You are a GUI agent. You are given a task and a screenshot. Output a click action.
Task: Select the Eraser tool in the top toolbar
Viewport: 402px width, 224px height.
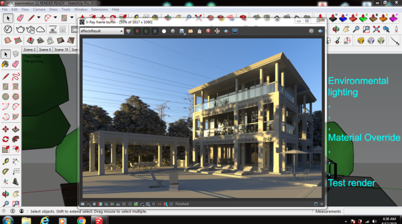(x=21, y=18)
